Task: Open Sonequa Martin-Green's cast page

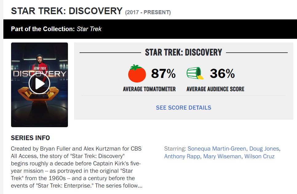Action: pos(217,148)
